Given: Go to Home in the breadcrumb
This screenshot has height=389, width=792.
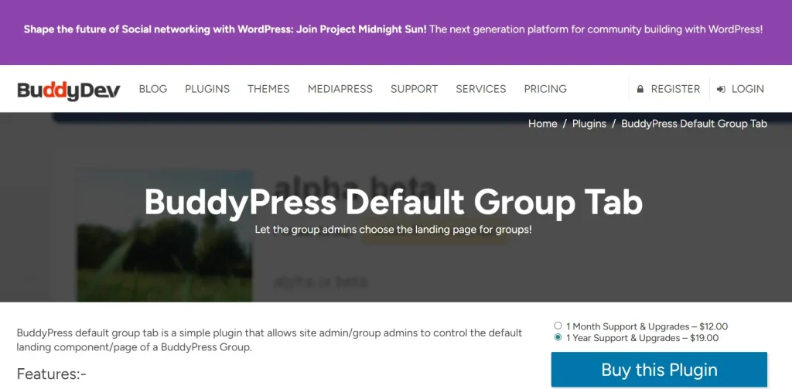Looking at the screenshot, I should (542, 124).
